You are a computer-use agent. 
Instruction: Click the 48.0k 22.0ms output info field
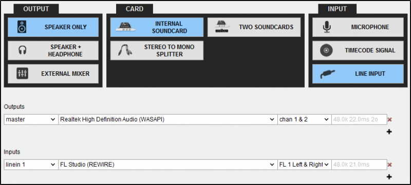(359, 119)
